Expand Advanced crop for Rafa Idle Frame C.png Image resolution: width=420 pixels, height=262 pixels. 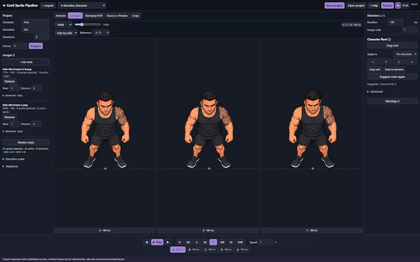(x=12, y=132)
